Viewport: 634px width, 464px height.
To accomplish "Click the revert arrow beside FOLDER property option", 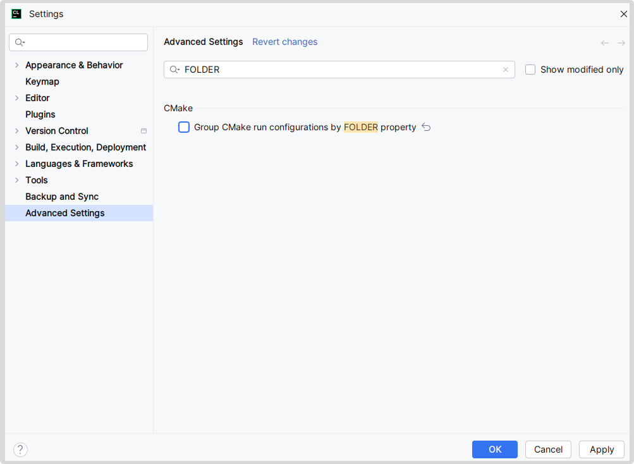I will [x=426, y=127].
